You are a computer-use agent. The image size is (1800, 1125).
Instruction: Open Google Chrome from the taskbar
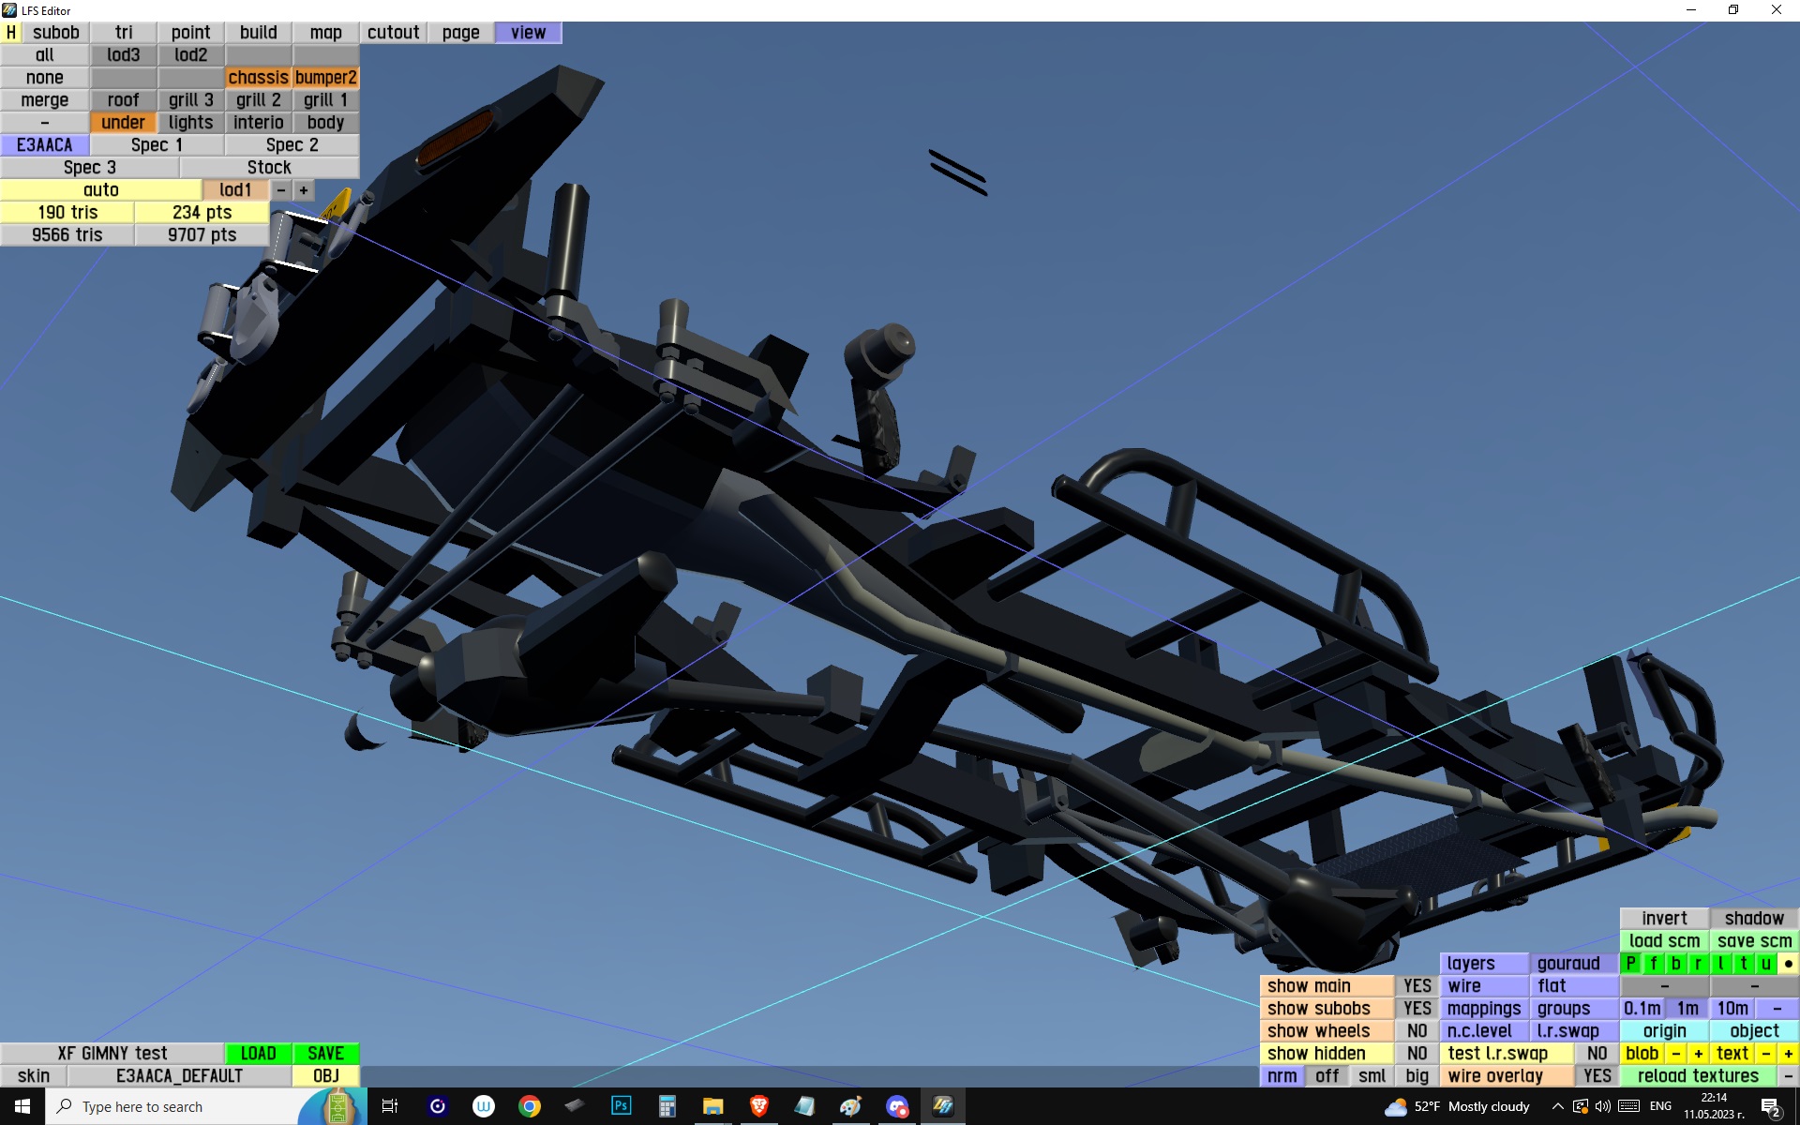[529, 1106]
